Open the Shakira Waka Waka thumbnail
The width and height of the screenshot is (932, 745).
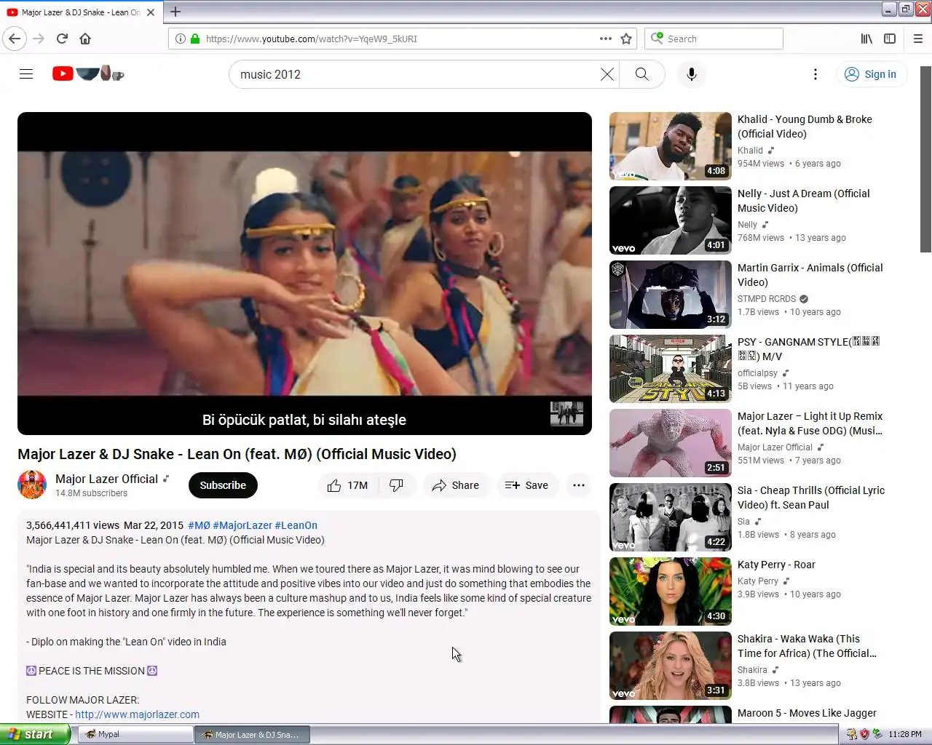tap(671, 666)
